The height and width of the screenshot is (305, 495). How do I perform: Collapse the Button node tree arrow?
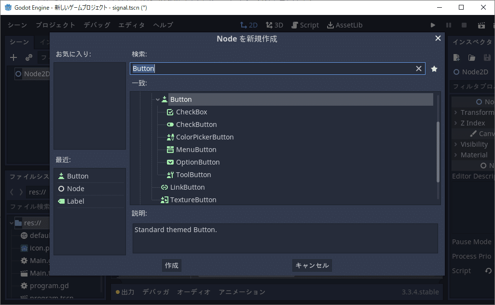point(158,99)
